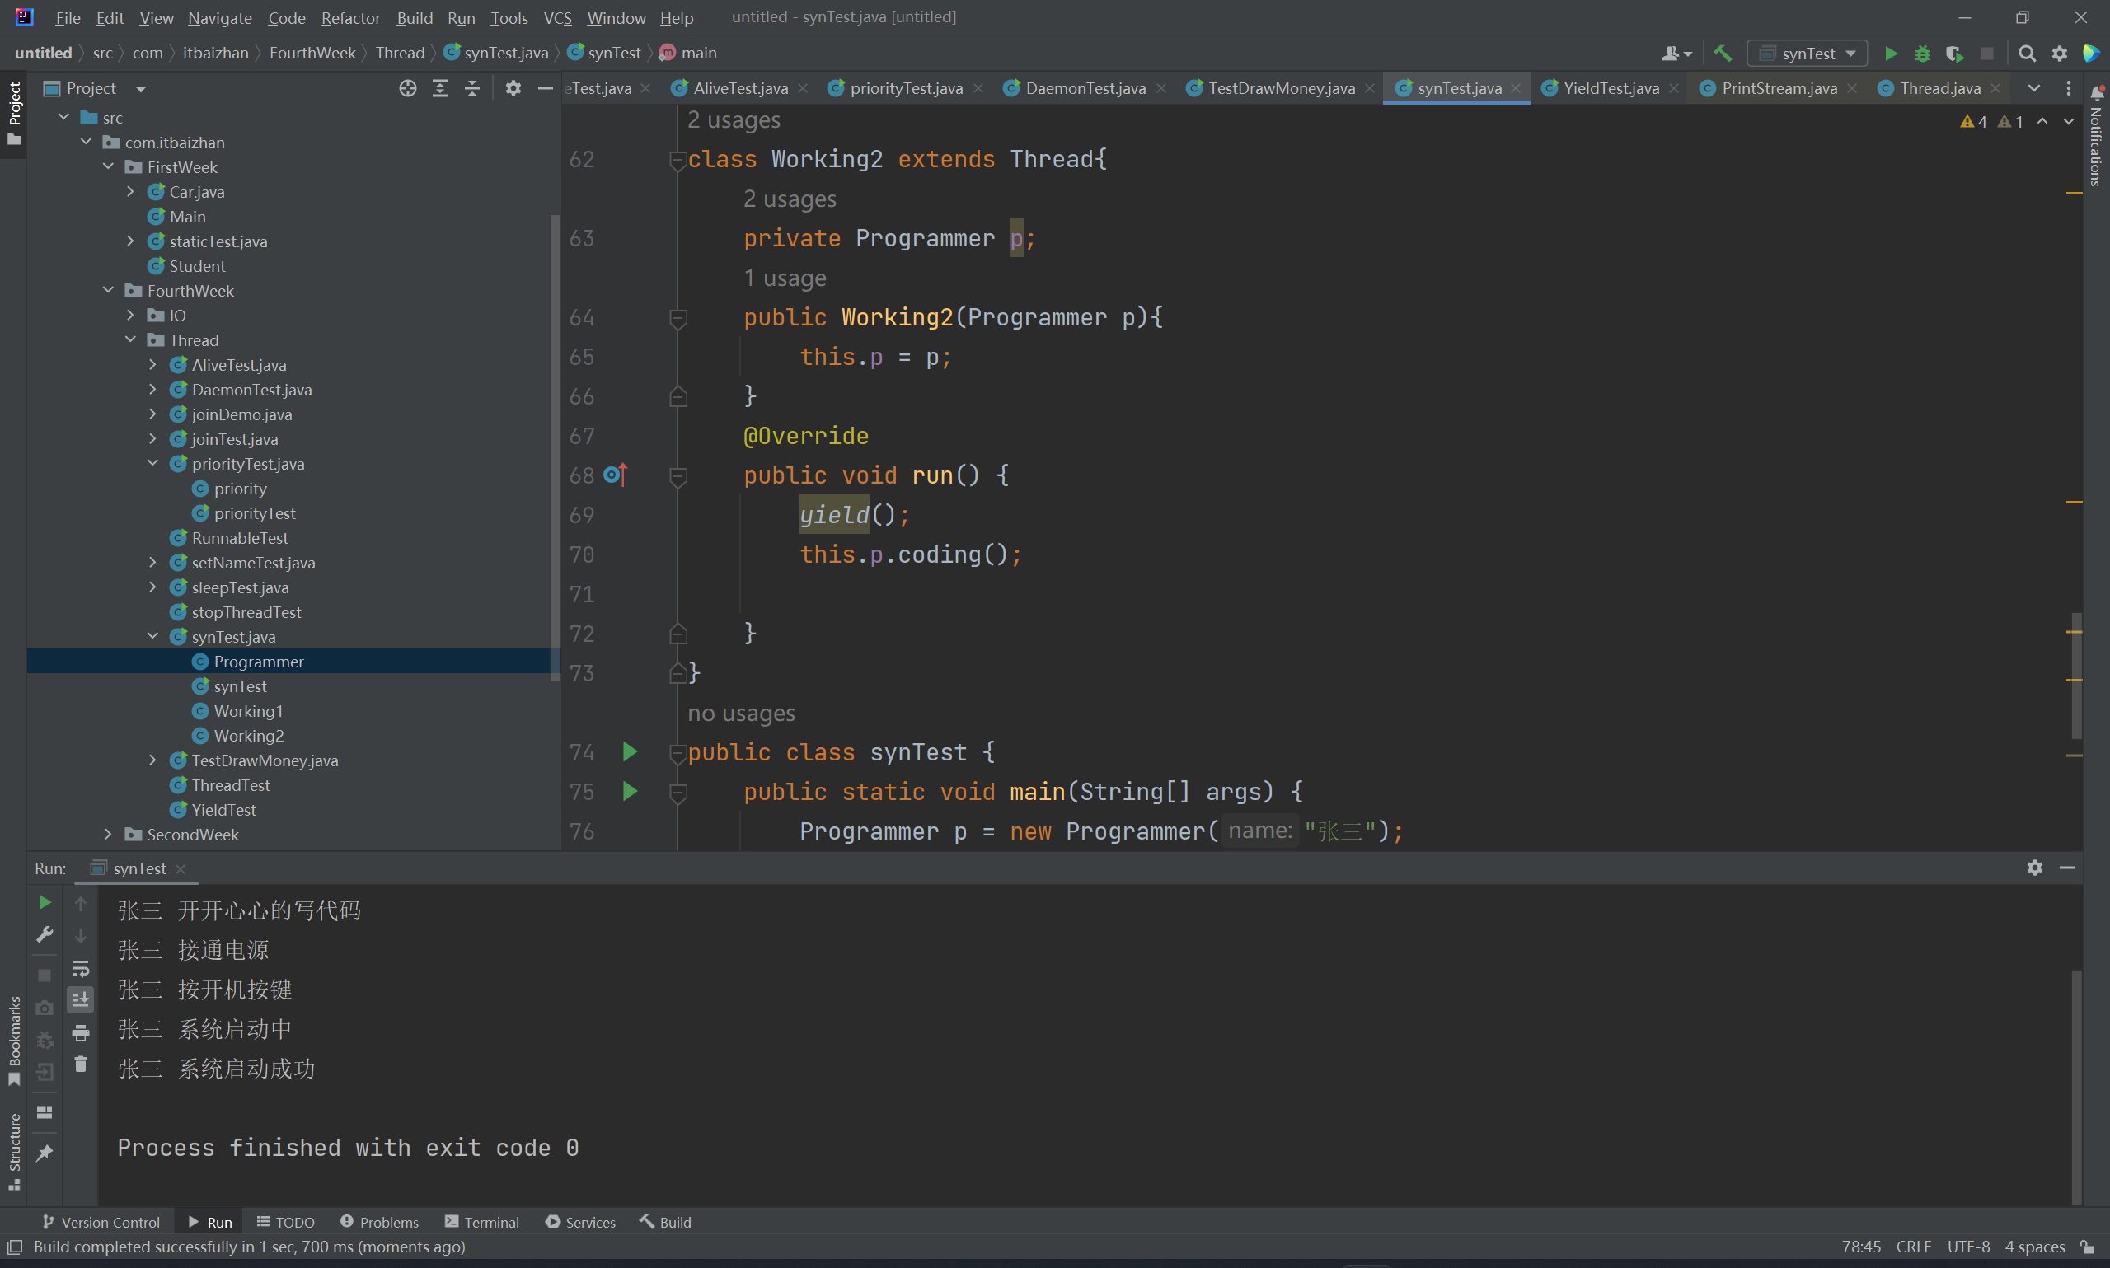This screenshot has height=1268, width=2110.
Task: Expand TestDrawMoney.java node in tree
Action: [153, 760]
